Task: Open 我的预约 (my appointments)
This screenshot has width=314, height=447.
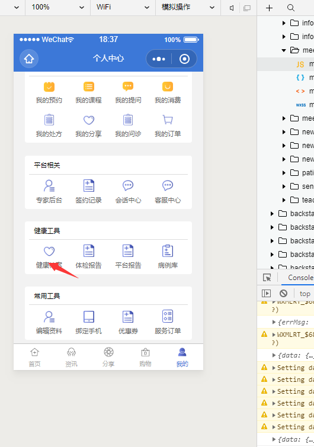Action: [49, 92]
